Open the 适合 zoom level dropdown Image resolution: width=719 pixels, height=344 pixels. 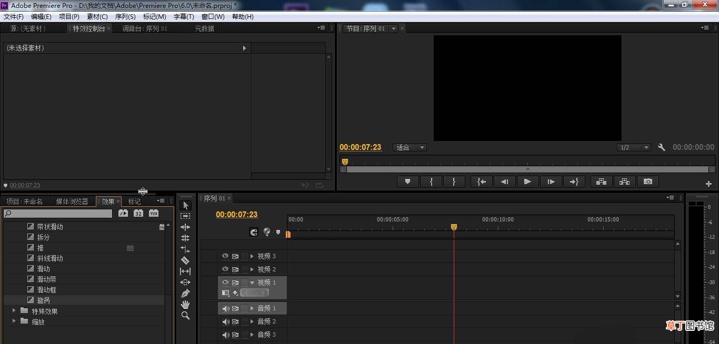[x=410, y=147]
